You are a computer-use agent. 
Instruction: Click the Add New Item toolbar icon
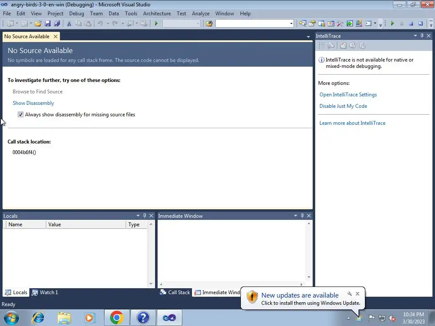[x=24, y=24]
